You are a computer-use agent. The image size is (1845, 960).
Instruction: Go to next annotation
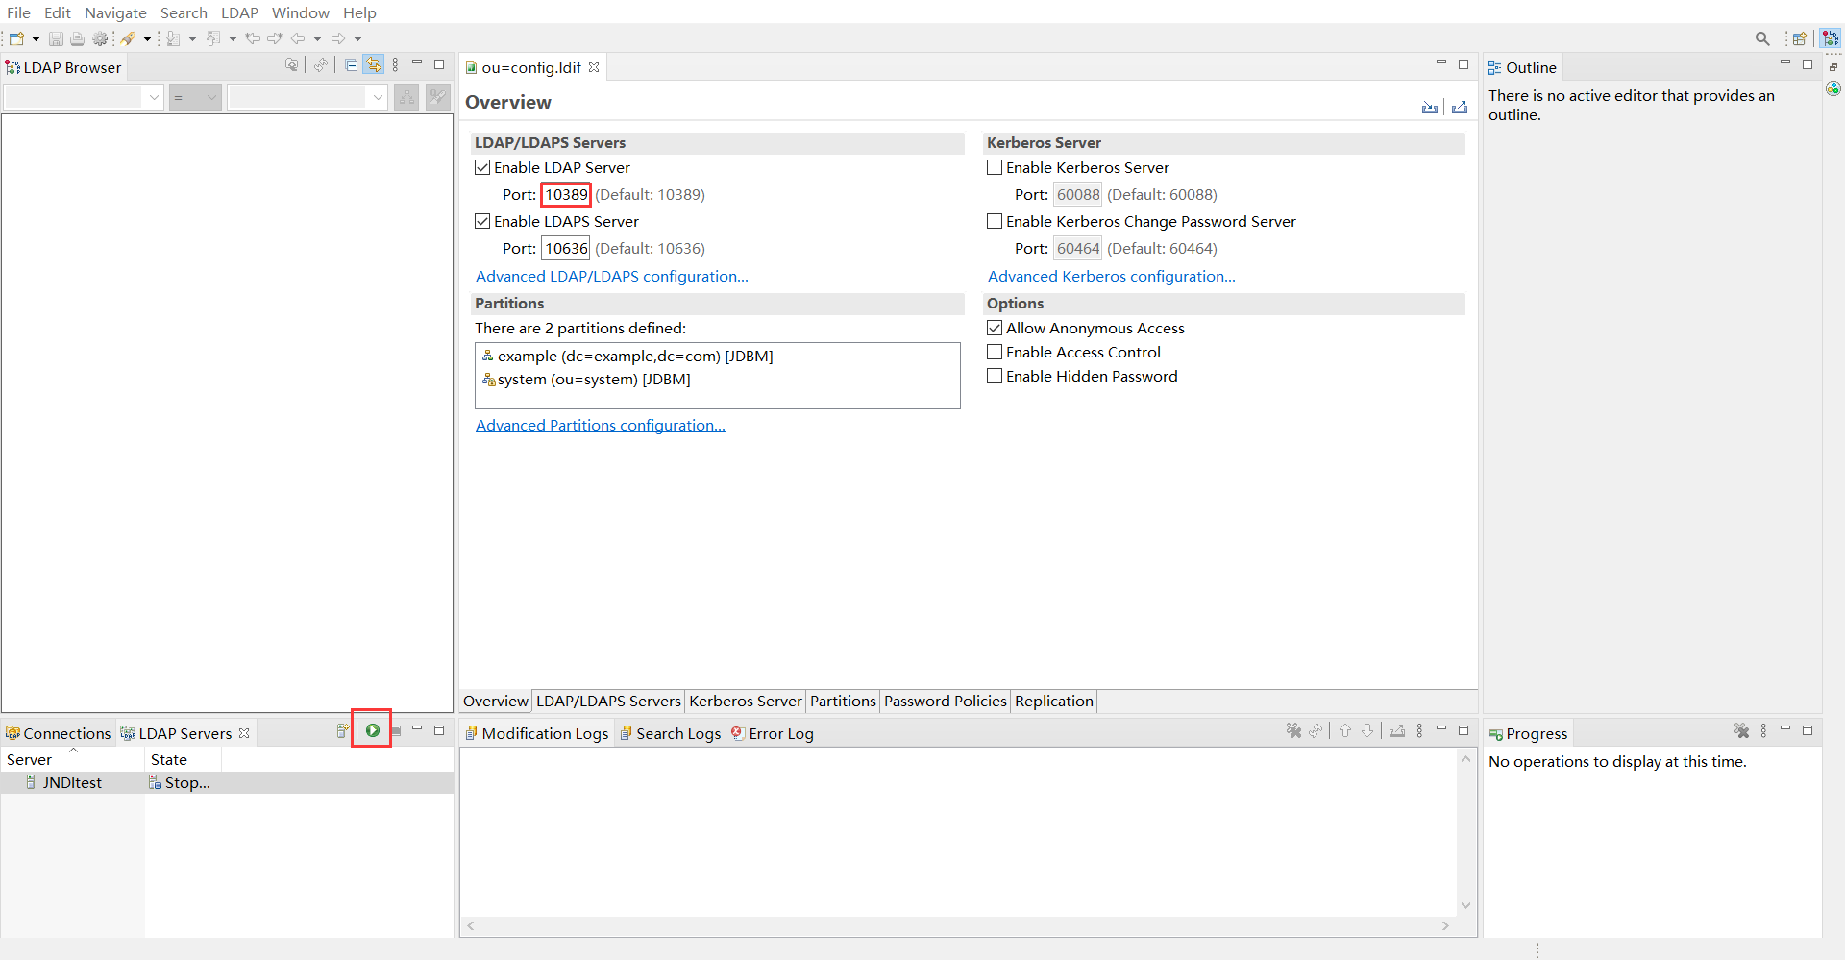[x=173, y=38]
